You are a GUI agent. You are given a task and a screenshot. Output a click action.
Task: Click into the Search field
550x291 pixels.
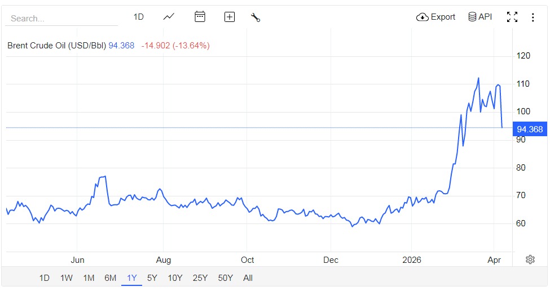(61, 18)
